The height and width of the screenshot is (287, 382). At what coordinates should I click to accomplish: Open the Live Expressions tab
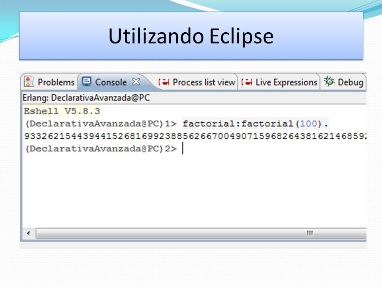(x=279, y=82)
